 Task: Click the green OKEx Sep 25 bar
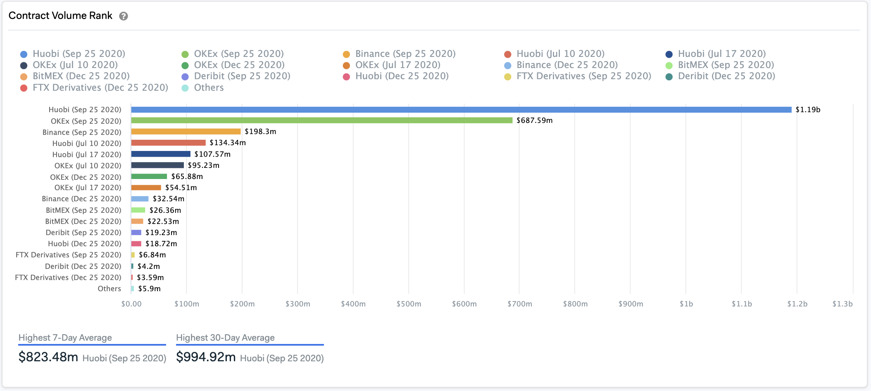(322, 120)
